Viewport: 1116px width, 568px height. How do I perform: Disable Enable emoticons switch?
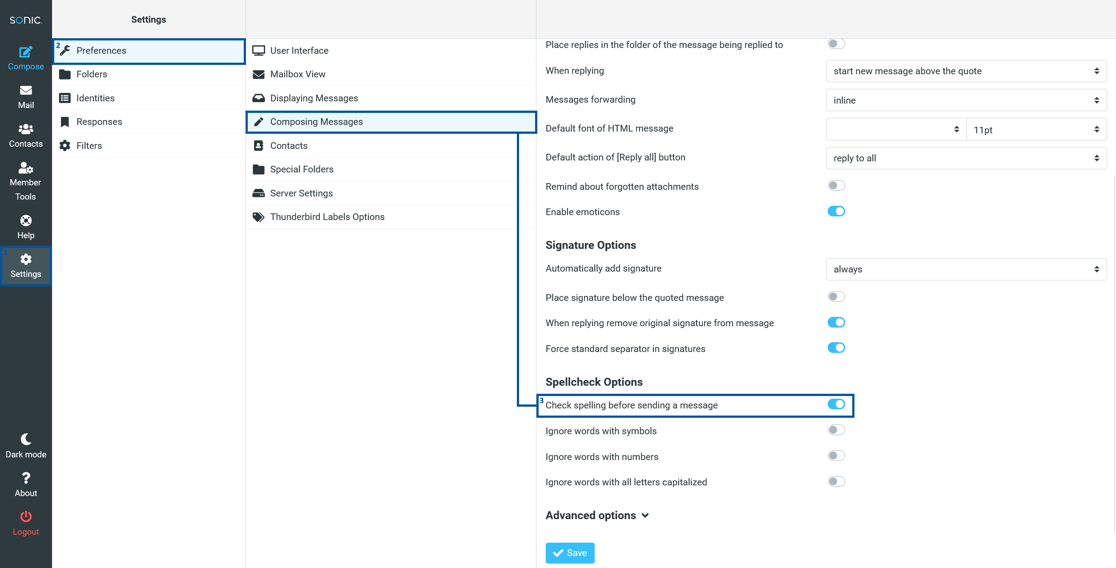[836, 211]
